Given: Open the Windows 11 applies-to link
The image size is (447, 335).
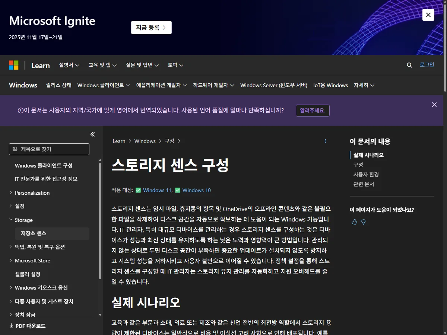Looking at the screenshot, I should (x=157, y=190).
